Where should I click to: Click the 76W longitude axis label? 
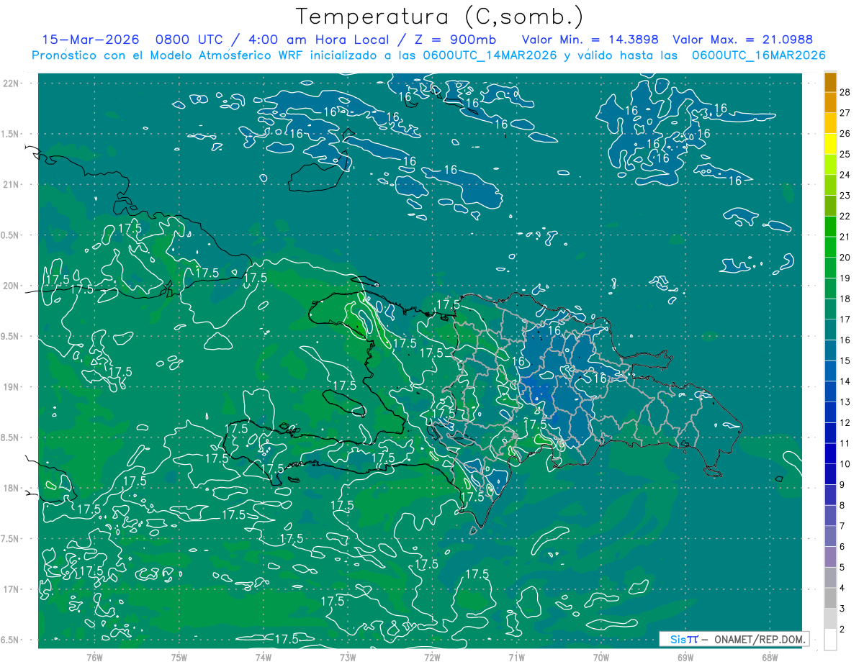pos(94,658)
